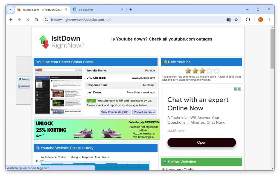Click the JustAnswer advertiser name
Viewport: 280px width, 177px height.
(x=177, y=131)
